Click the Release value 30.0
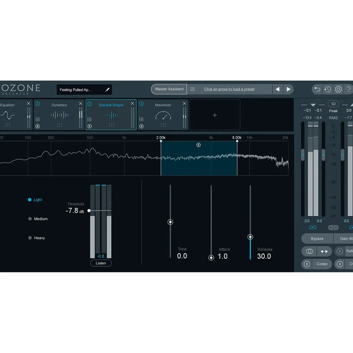The height and width of the screenshot is (353, 353). [x=264, y=257]
